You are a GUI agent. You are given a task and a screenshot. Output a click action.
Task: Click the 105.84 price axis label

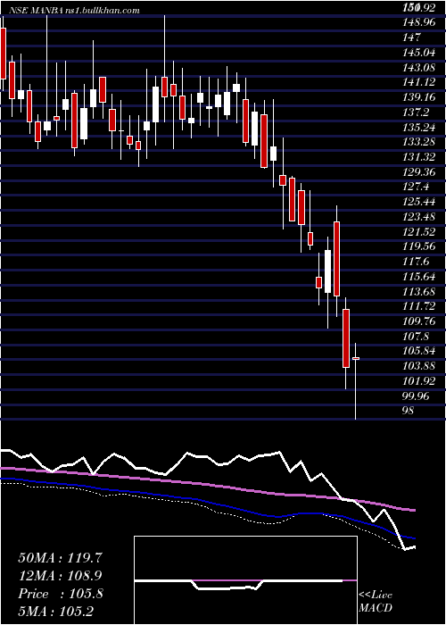419,351
